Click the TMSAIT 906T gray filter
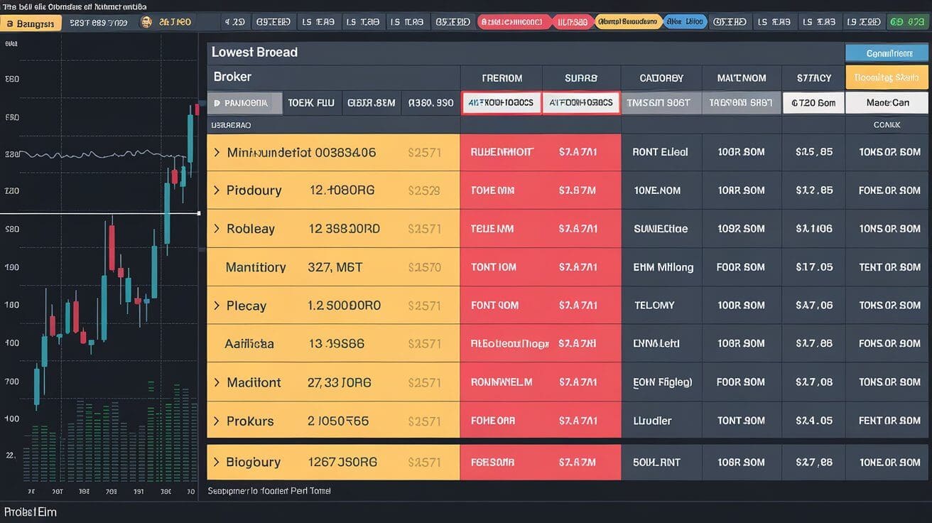Screen dimensions: 932x523 point(661,102)
